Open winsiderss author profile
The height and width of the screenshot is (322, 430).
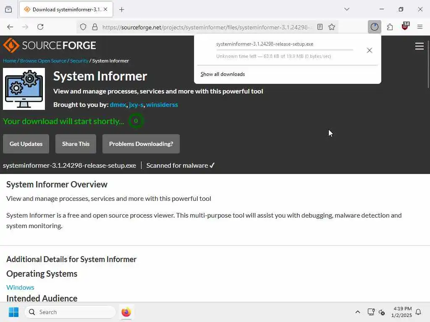(x=162, y=105)
